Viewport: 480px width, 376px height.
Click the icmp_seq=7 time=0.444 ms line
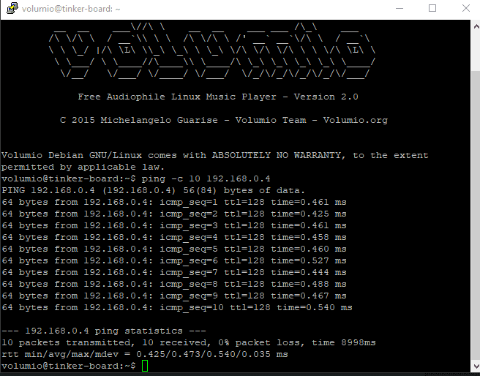pos(174,272)
